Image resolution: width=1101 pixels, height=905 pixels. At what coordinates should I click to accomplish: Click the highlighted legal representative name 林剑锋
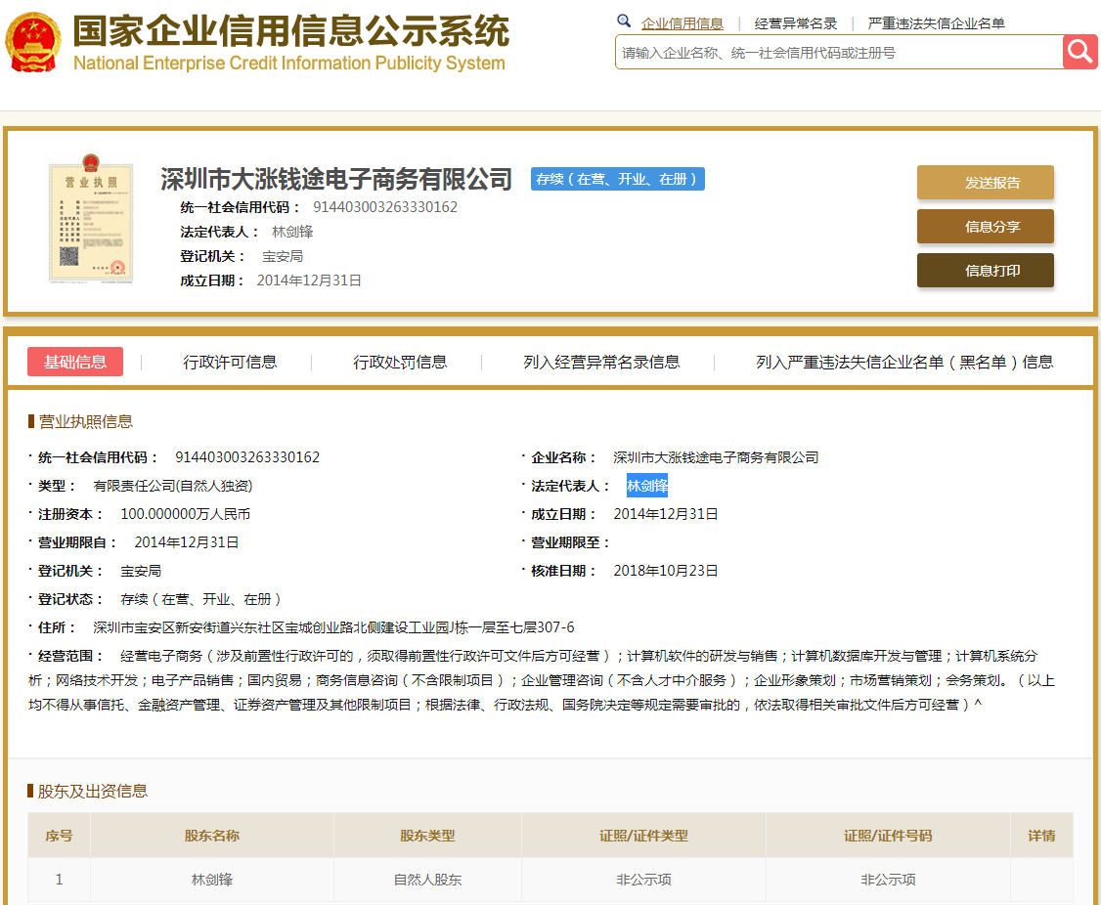point(646,486)
